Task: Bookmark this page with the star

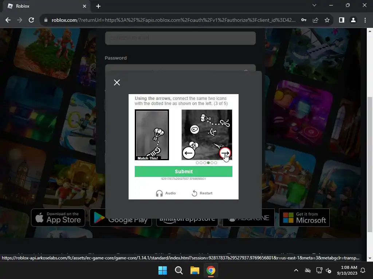Action: click(327, 20)
